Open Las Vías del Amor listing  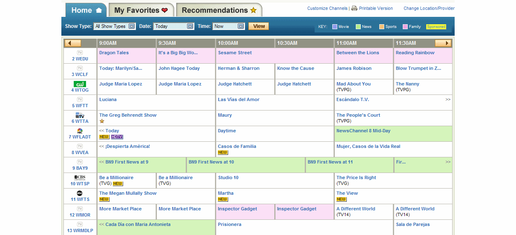point(239,99)
